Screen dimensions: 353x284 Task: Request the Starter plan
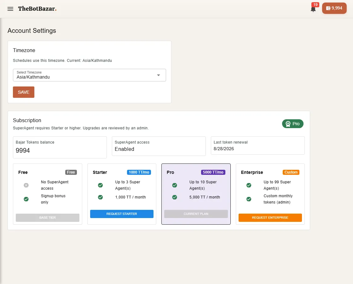click(122, 214)
